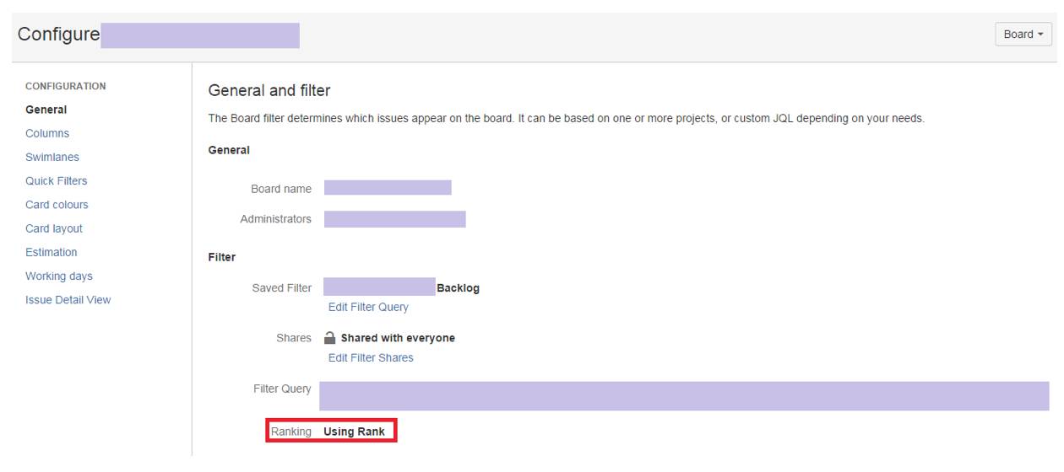Screen dimensions: 1064x472
Task: Open Quick Filters configuration
Action: (56, 181)
